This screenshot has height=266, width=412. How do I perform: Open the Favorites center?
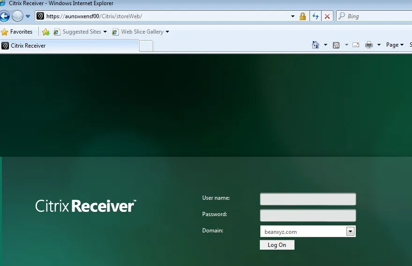tap(17, 32)
